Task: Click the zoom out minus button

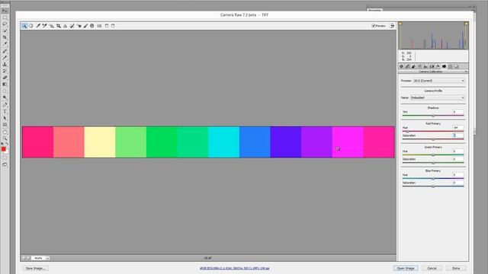Action: 24,258
